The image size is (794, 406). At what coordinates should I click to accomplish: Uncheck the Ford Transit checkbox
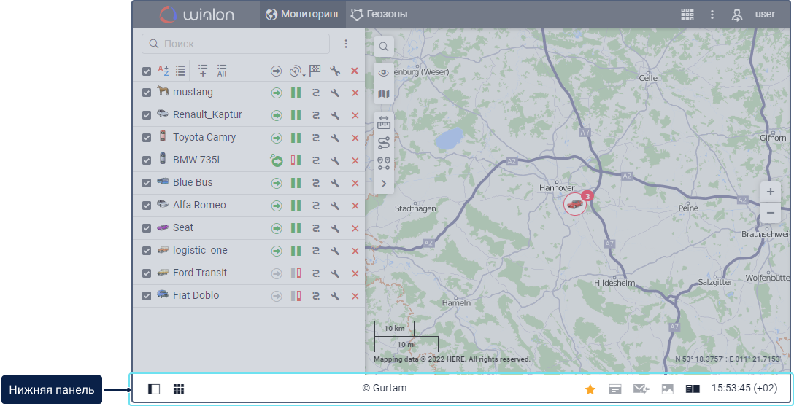click(147, 273)
